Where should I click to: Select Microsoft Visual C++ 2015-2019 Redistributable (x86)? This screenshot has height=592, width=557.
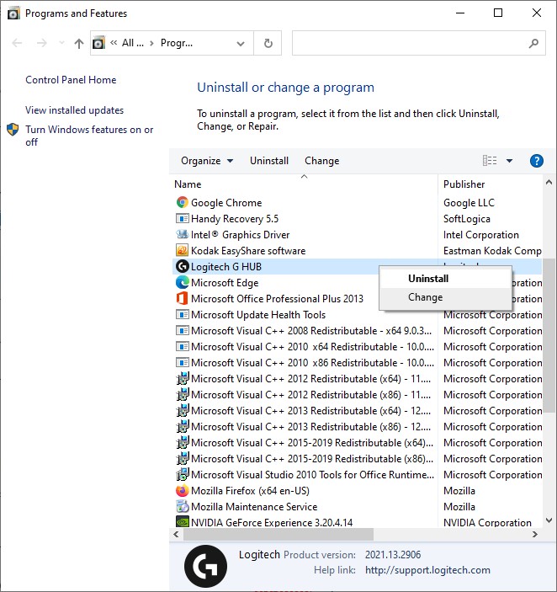(x=312, y=458)
